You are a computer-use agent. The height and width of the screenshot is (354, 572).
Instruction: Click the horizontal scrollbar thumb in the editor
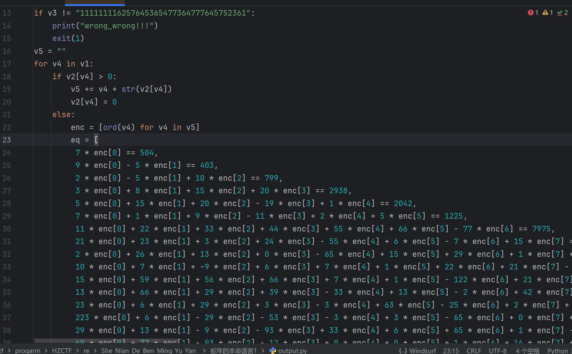[106, 341]
